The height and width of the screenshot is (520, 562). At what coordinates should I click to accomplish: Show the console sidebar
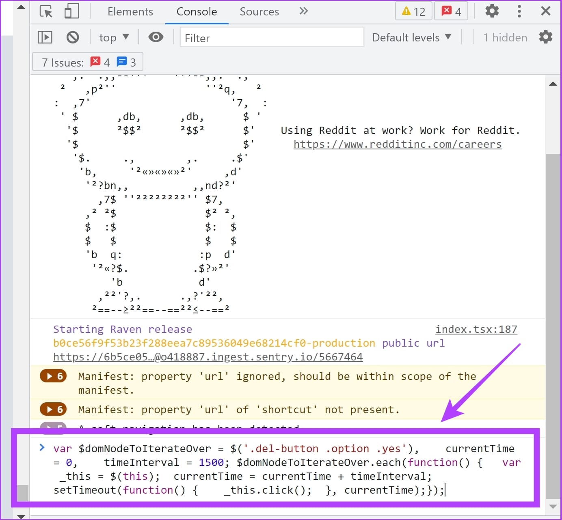(x=45, y=37)
